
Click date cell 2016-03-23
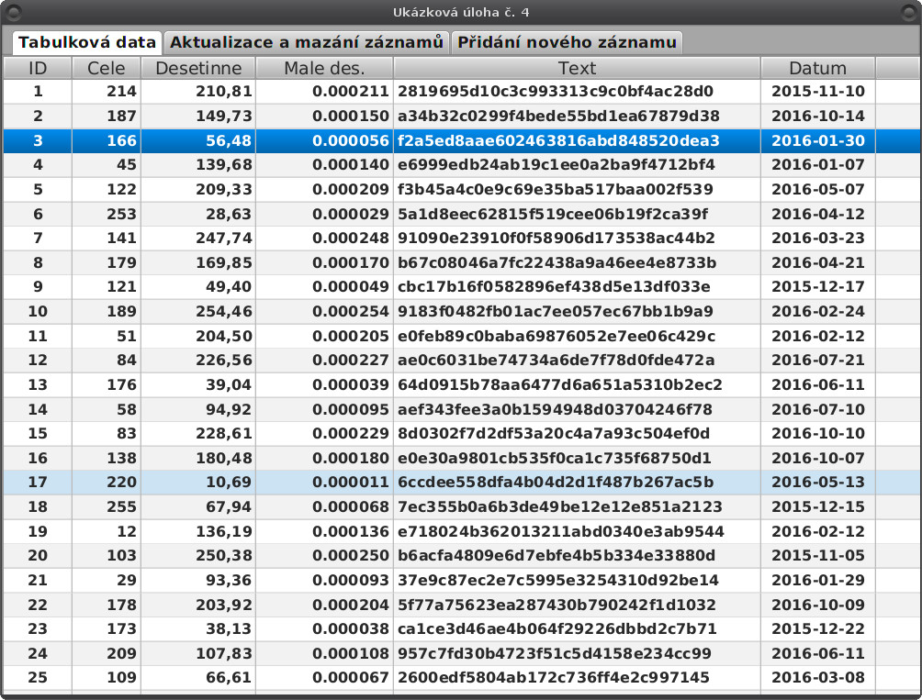818,238
